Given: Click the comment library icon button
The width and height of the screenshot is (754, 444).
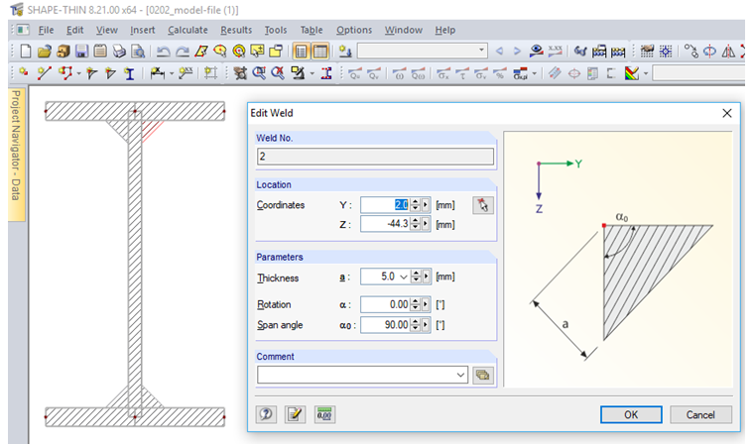Looking at the screenshot, I should coord(483,375).
